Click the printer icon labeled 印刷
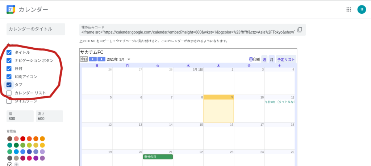Screen dimensions: 371x166 pyautogui.click(x=254, y=60)
